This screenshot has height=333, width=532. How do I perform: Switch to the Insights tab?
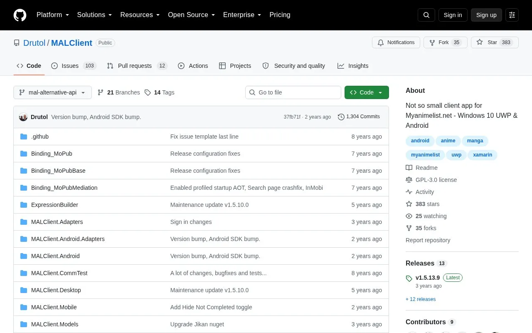click(353, 66)
